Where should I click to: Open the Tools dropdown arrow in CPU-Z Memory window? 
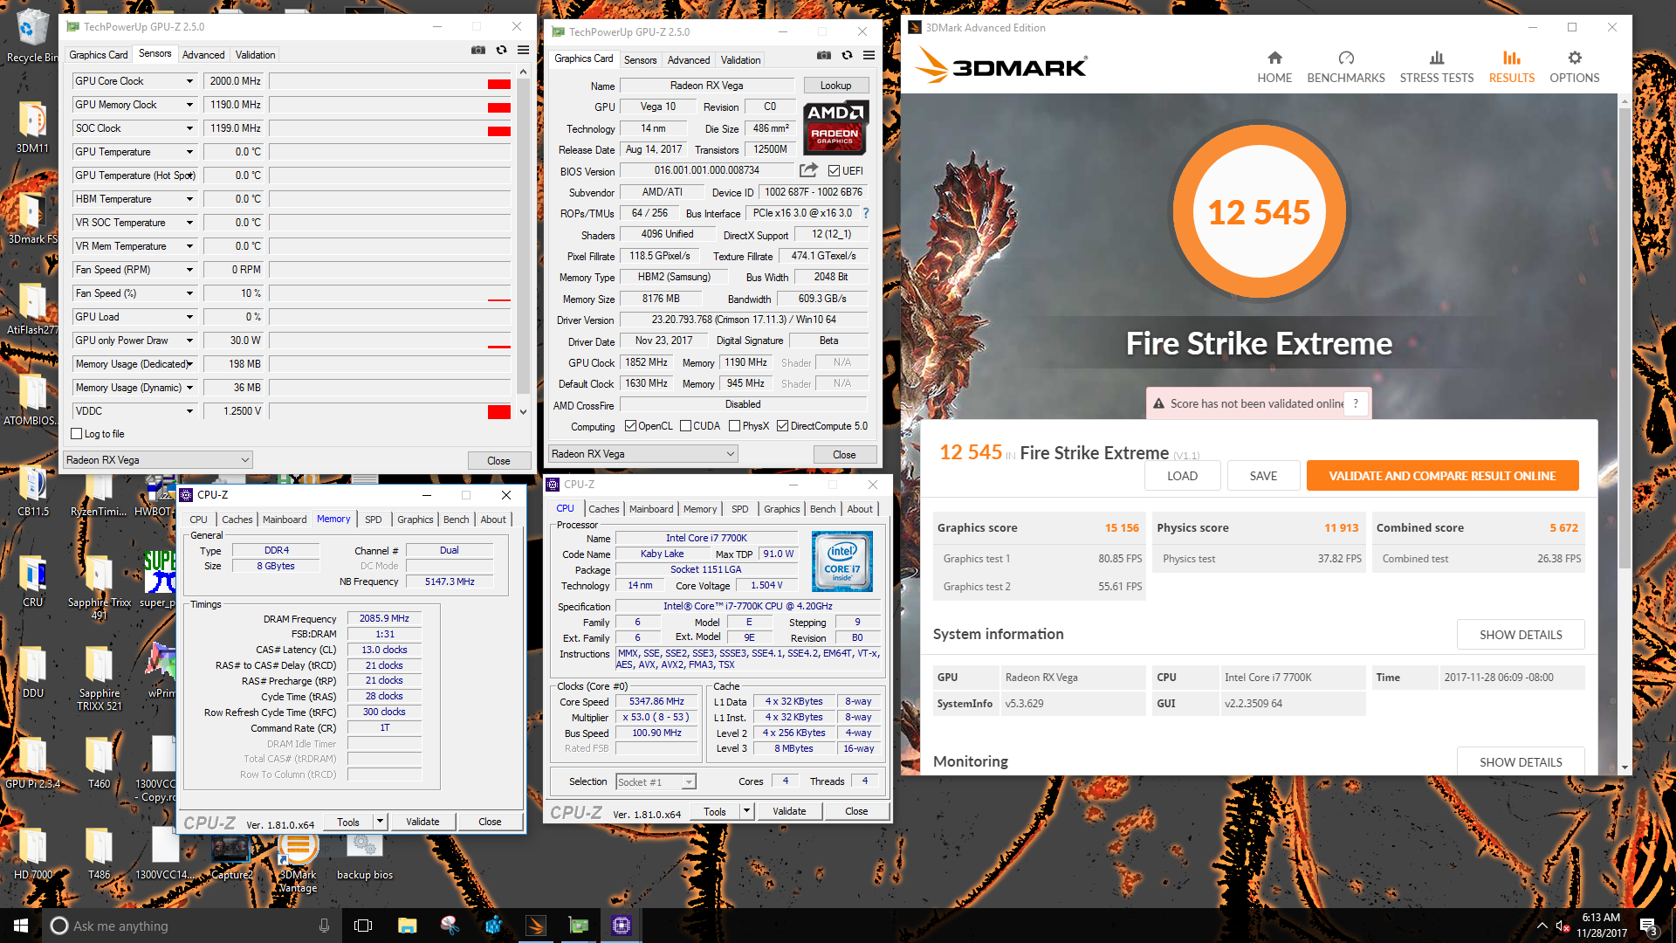pyautogui.click(x=380, y=822)
